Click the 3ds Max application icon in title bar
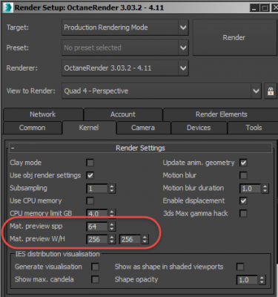The width and height of the screenshot is (278, 297). [8, 7]
